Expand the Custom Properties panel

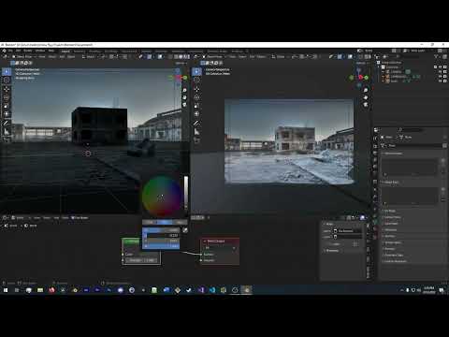point(395,261)
